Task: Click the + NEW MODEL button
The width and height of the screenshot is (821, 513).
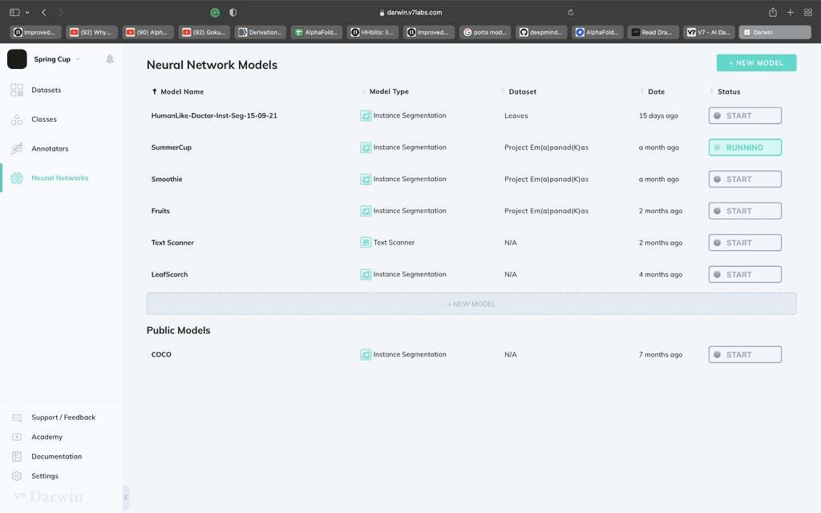Action: 756,63
